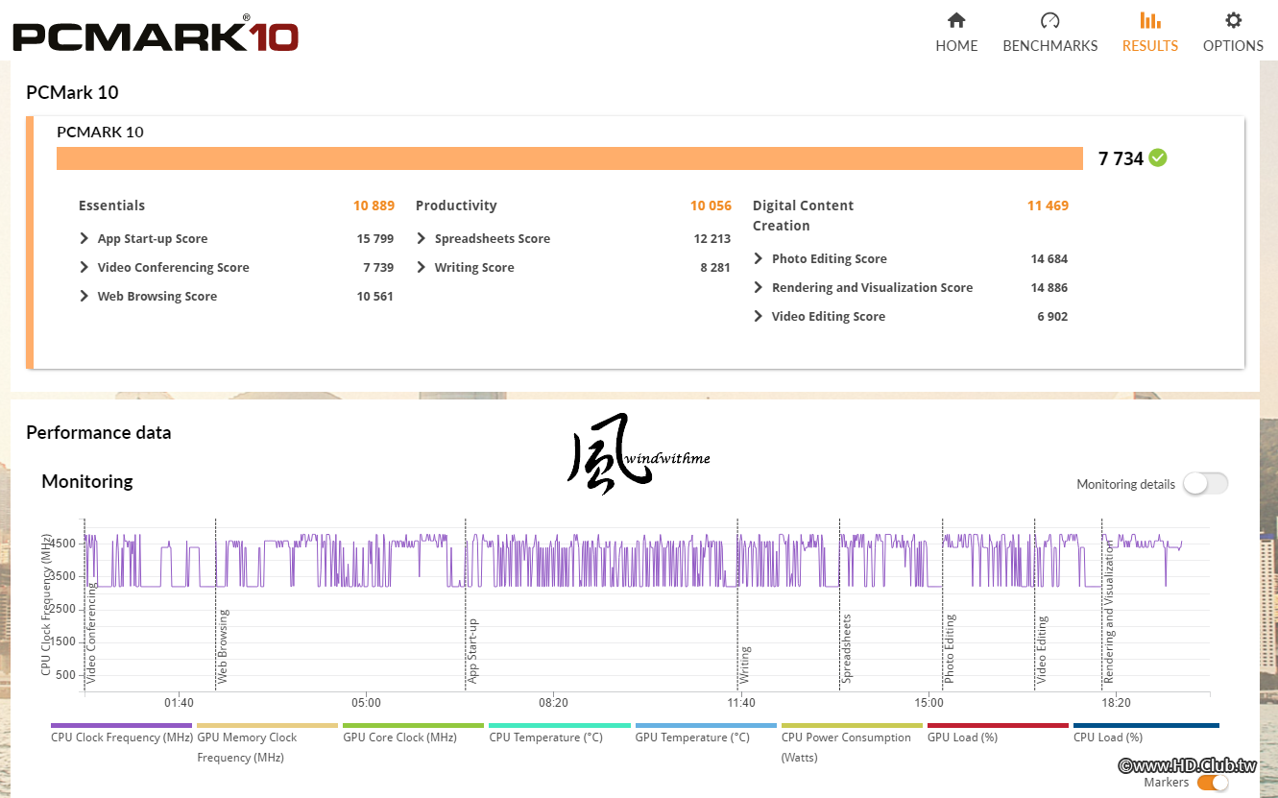This screenshot has width=1278, height=798.
Task: Click Digital Content Creation score 11 469
Action: click(1048, 206)
